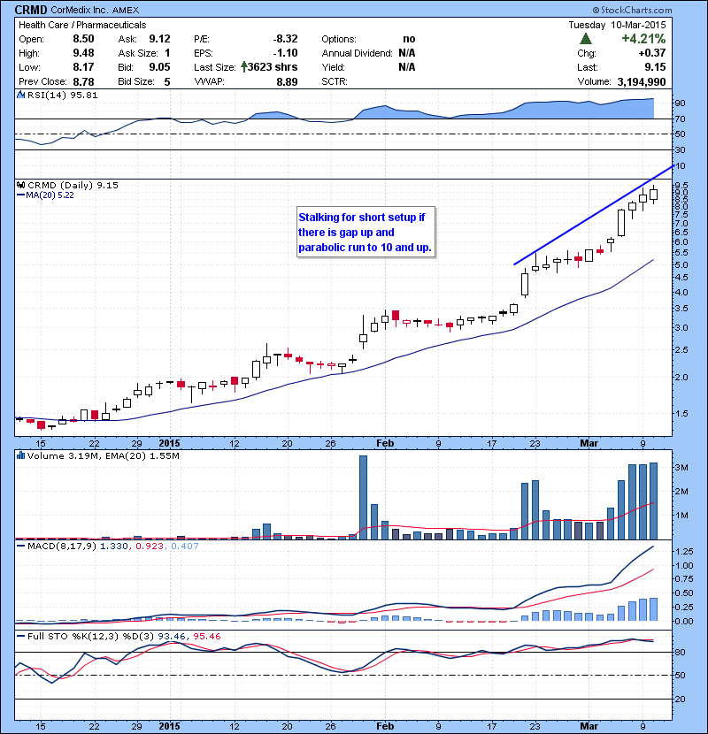Screen dimensions: 708x734
Task: Click the tallest volume bar near Feb
Action: click(x=363, y=498)
